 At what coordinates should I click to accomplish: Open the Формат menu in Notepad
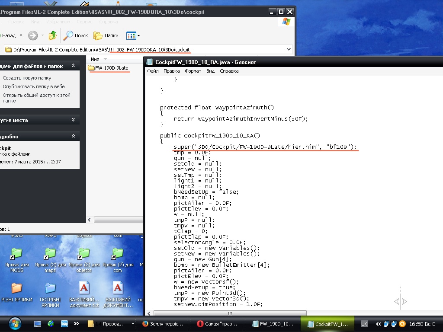point(193,71)
